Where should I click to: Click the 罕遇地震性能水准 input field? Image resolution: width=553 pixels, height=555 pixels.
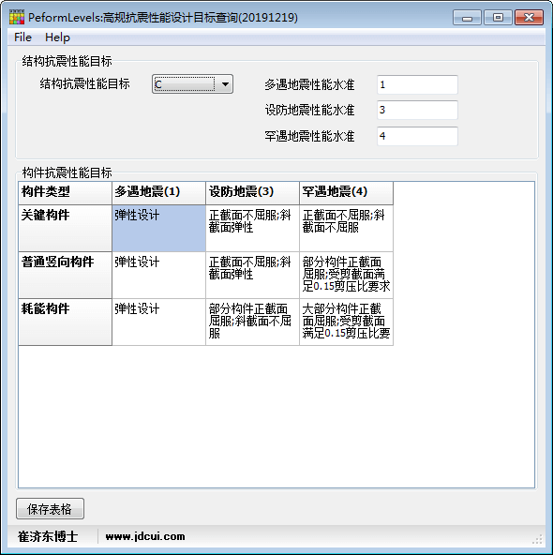coord(417,136)
